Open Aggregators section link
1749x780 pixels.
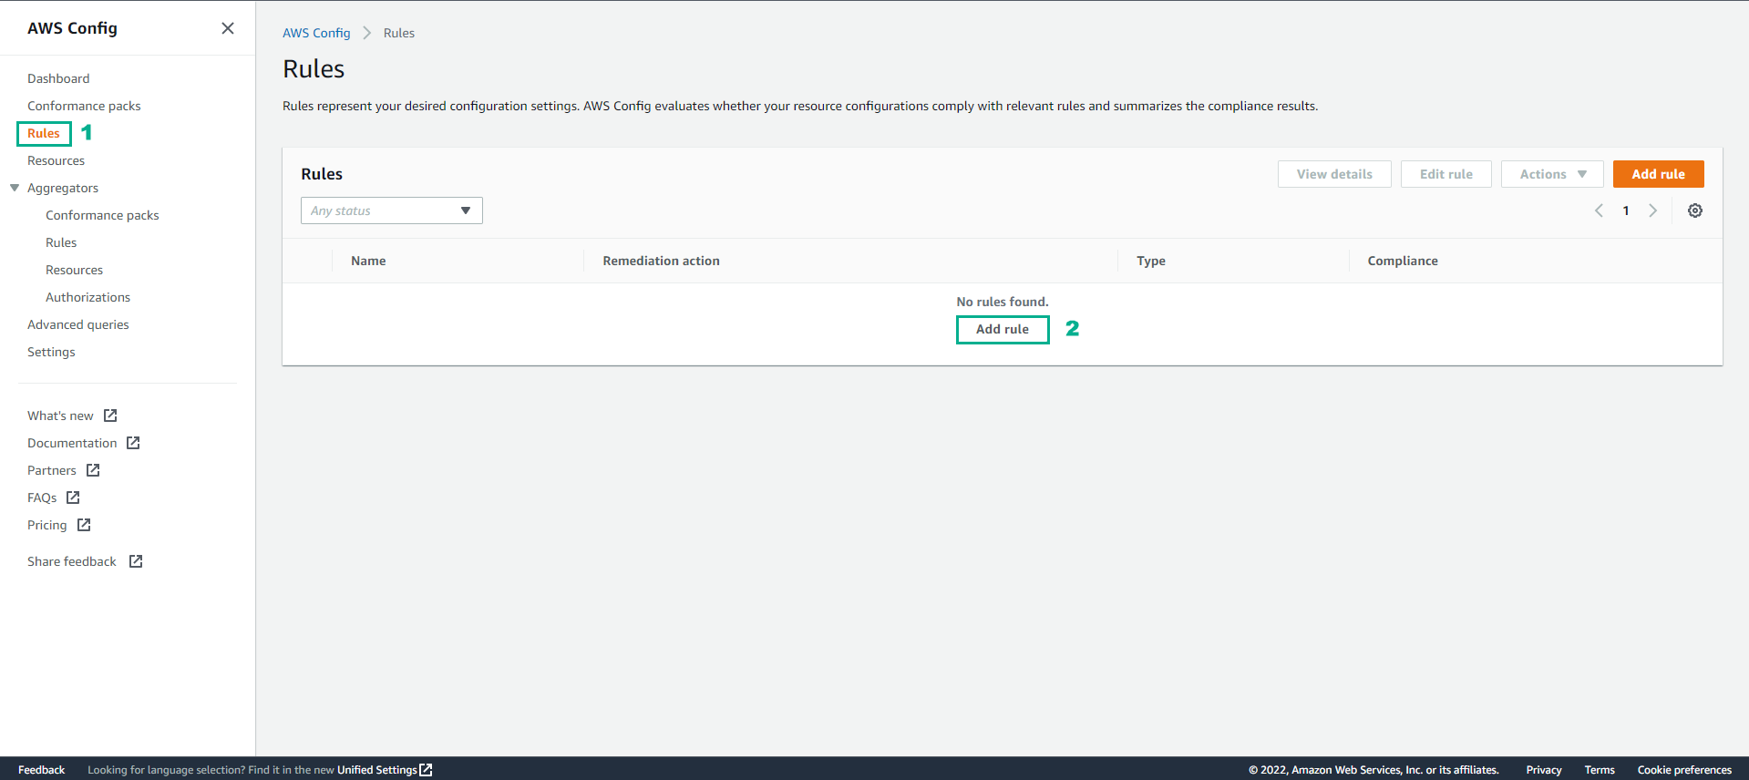63,188
